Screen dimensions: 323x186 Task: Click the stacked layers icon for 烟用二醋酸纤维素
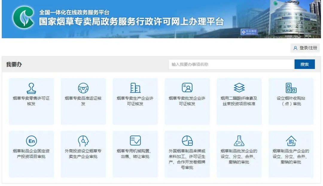click(239, 87)
